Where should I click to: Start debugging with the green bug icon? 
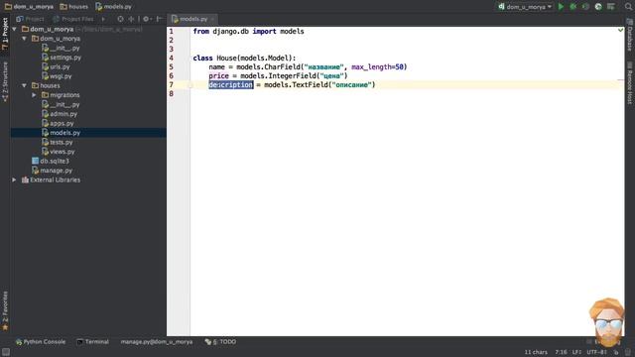573,7
